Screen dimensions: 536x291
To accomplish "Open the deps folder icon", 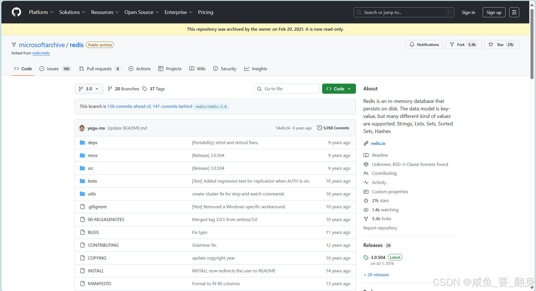I will 82,142.
